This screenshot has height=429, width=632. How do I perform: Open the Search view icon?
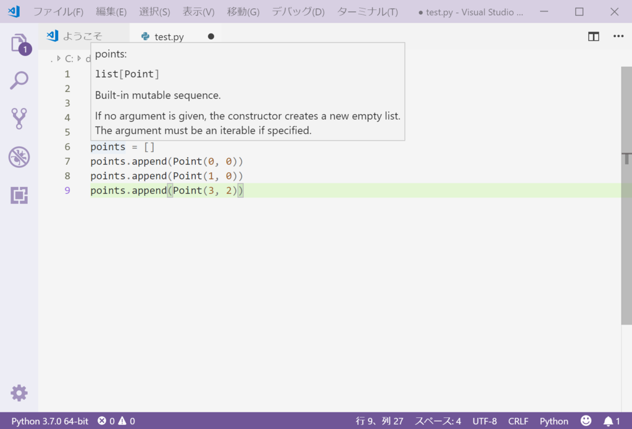click(x=19, y=80)
